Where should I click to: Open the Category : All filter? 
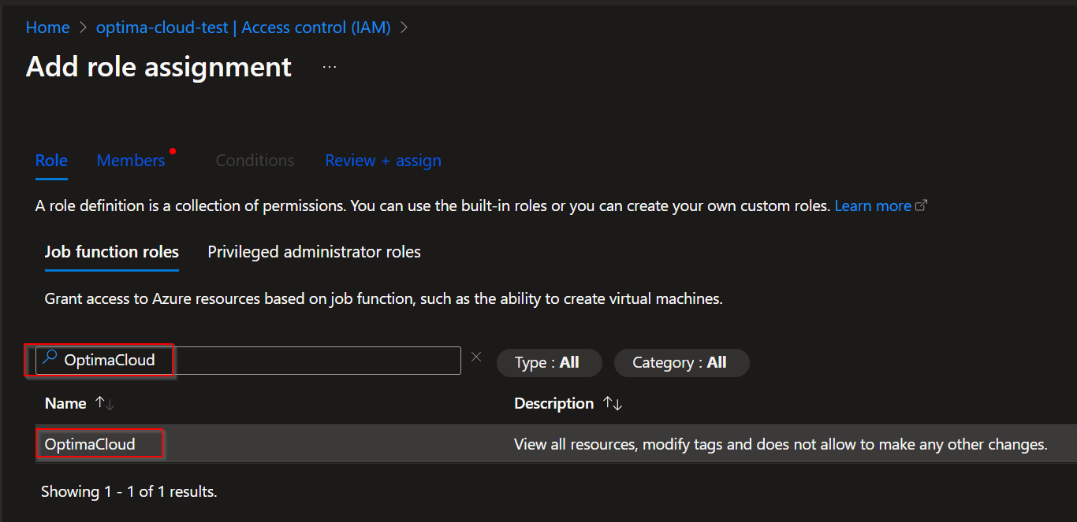[x=681, y=362]
